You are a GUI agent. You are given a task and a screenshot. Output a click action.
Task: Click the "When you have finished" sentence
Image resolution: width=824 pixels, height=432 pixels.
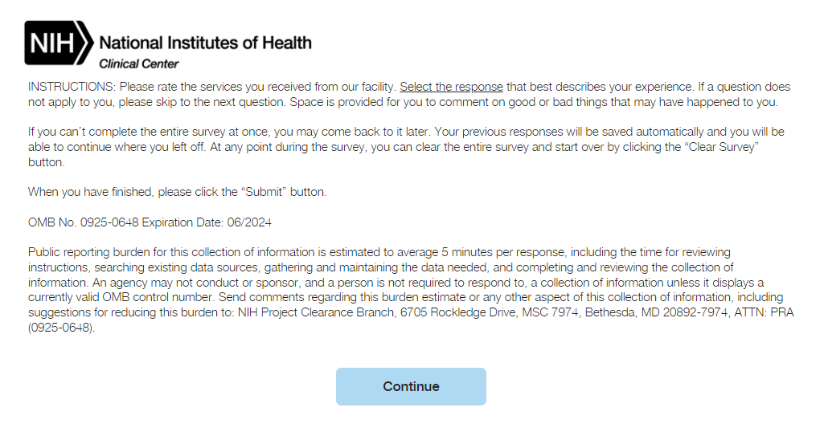(89, 192)
